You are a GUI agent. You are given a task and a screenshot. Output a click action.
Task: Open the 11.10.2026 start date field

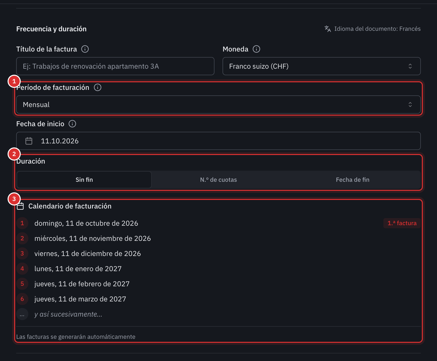pyautogui.click(x=219, y=141)
